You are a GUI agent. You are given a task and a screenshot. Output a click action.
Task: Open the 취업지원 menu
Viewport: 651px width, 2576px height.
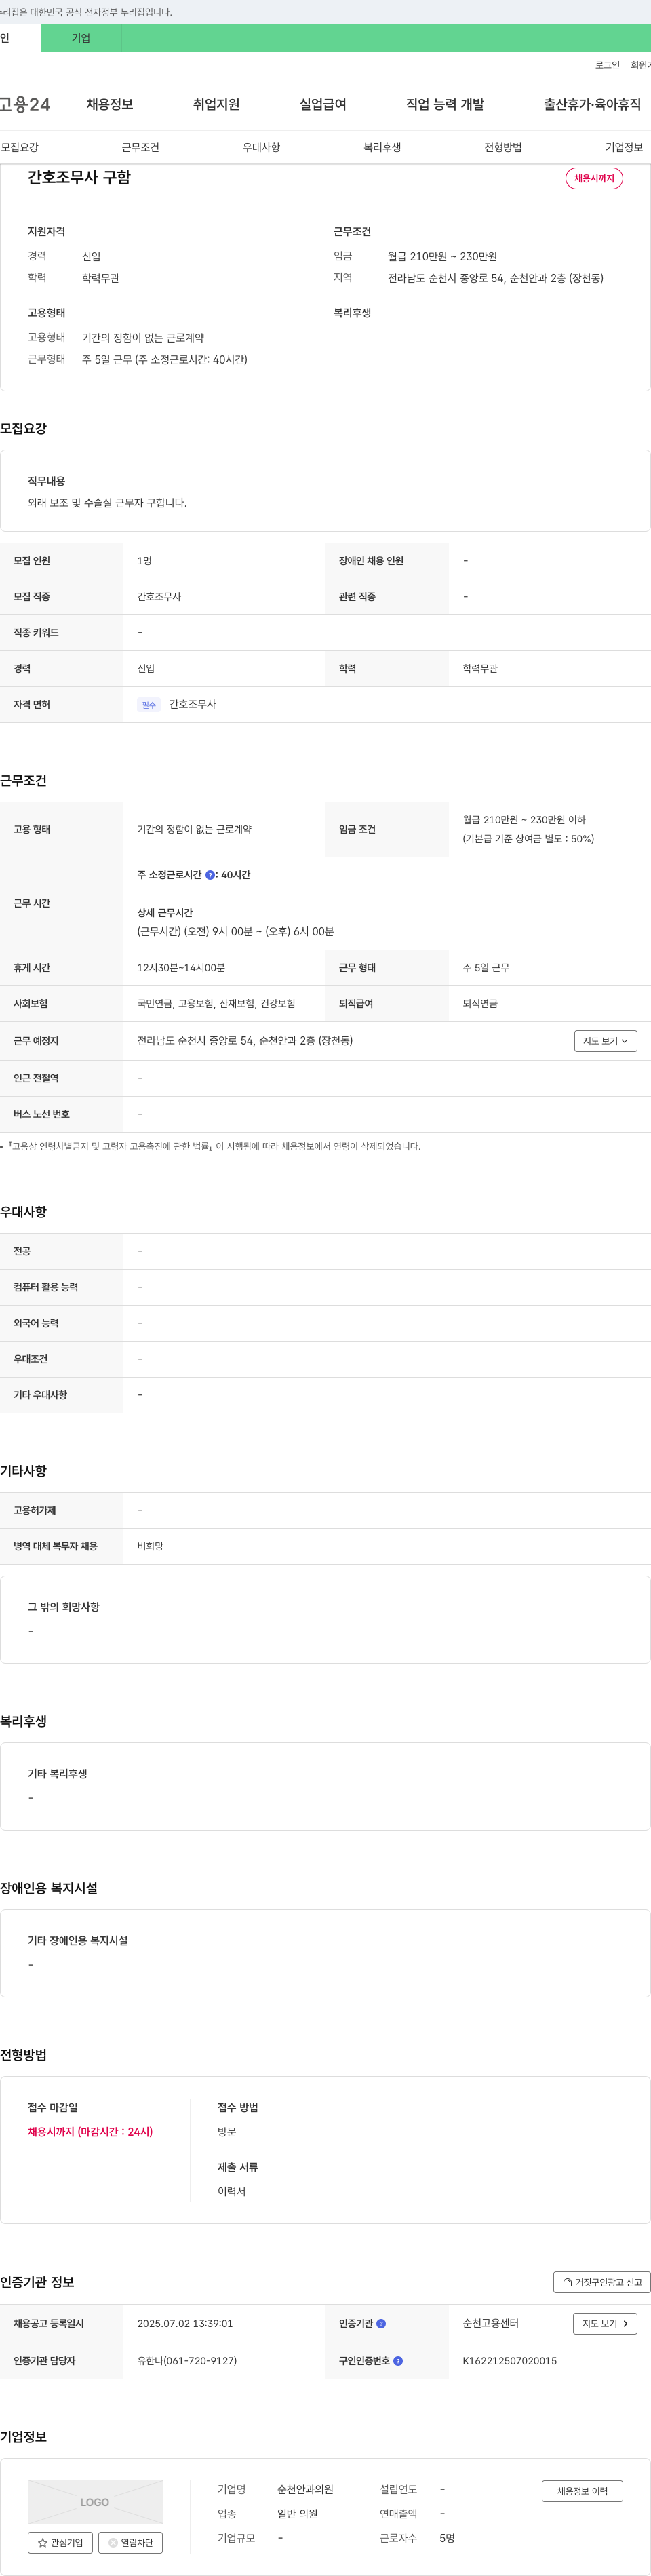coord(216,104)
